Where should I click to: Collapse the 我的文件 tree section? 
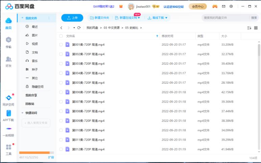tap(22, 18)
